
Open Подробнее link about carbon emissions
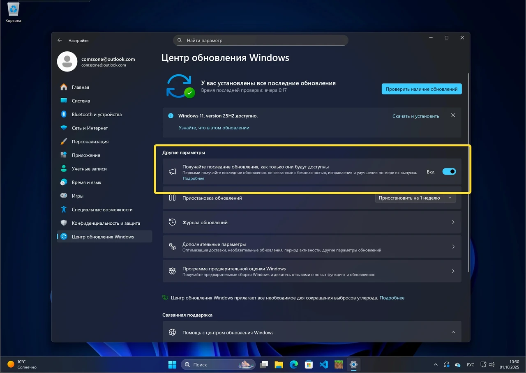tap(392, 298)
